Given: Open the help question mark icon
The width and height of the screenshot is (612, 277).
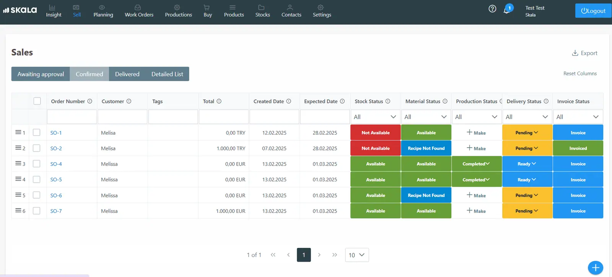Looking at the screenshot, I should [492, 9].
